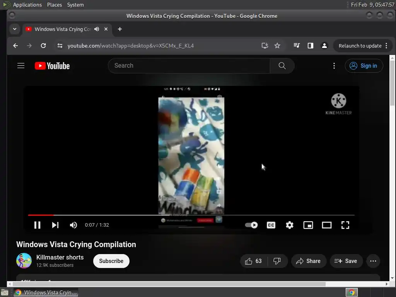Install YouTube app icon in address bar
This screenshot has height=297, width=396.
(265, 46)
